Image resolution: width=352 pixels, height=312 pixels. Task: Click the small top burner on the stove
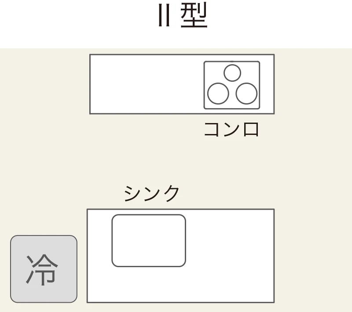pos(232,73)
